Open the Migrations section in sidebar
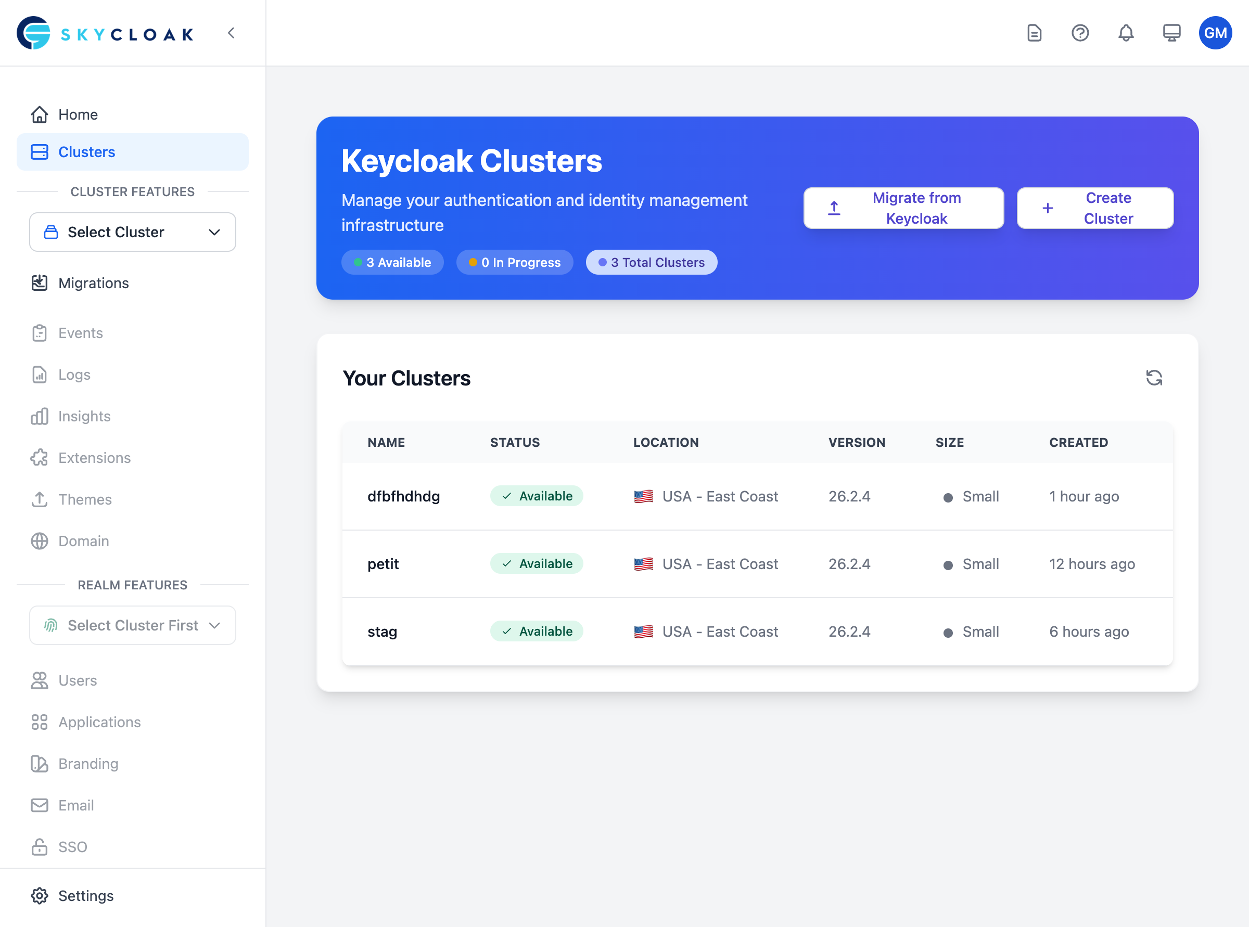 point(93,283)
